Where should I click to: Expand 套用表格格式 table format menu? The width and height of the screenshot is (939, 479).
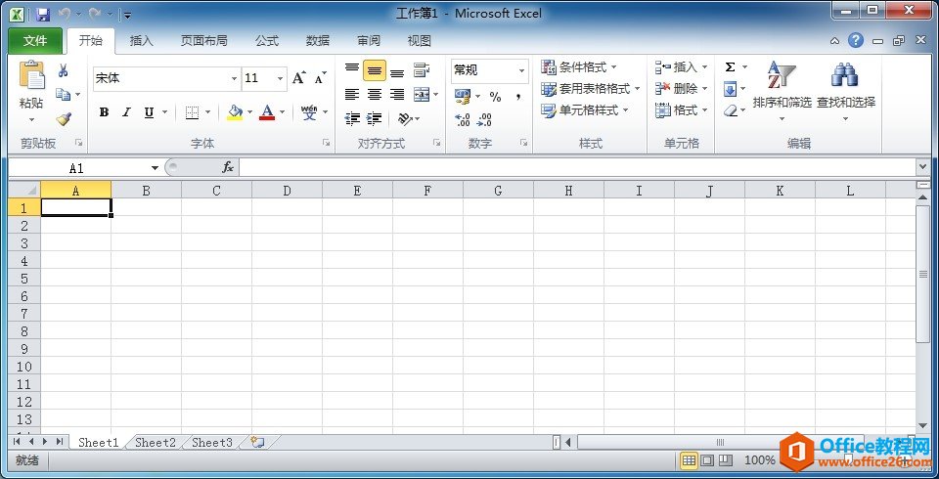click(x=591, y=89)
